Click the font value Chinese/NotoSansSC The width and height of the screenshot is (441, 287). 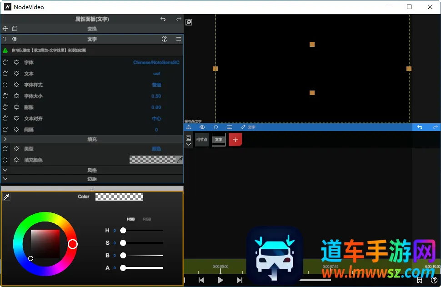pyautogui.click(x=156, y=62)
